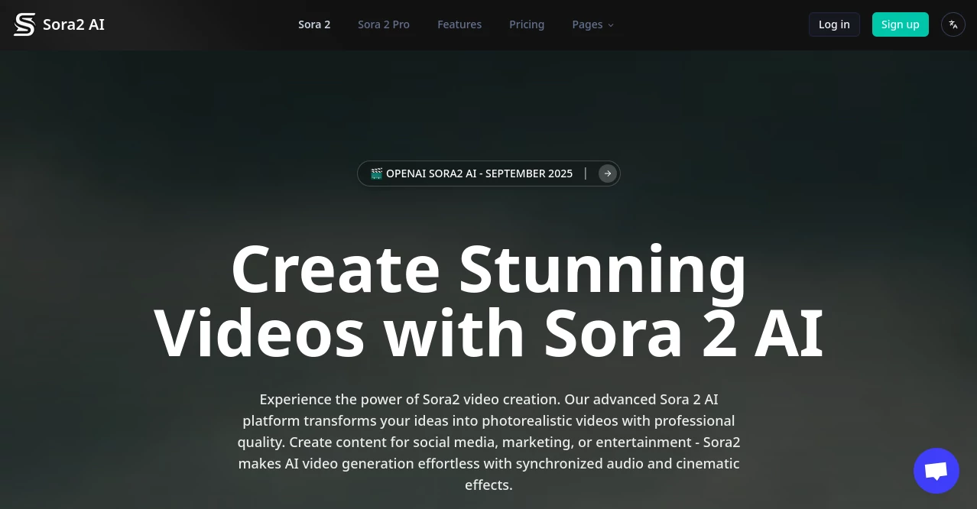The height and width of the screenshot is (509, 977).
Task: Switch to the Sora 2 Pro section
Action: click(383, 24)
